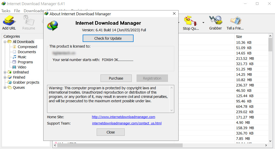Select the Music category
Screen dimensions: 275x149
coord(22,57)
